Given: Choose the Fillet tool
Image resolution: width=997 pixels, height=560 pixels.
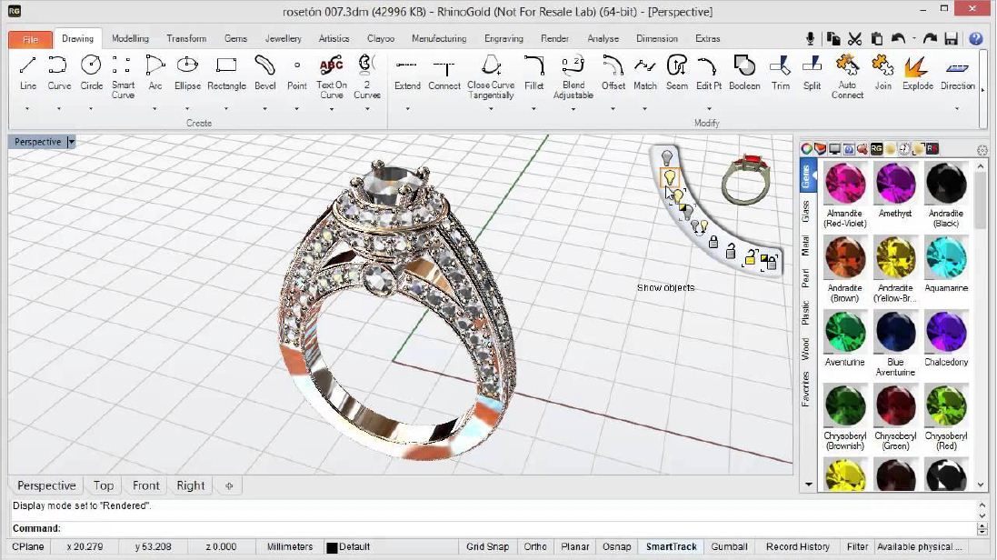Looking at the screenshot, I should (533, 71).
